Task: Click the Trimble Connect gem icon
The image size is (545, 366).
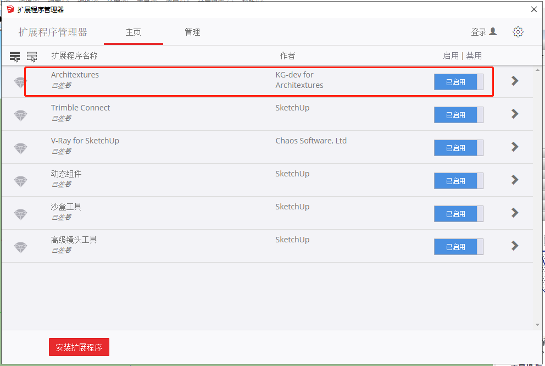Action: pyautogui.click(x=20, y=115)
